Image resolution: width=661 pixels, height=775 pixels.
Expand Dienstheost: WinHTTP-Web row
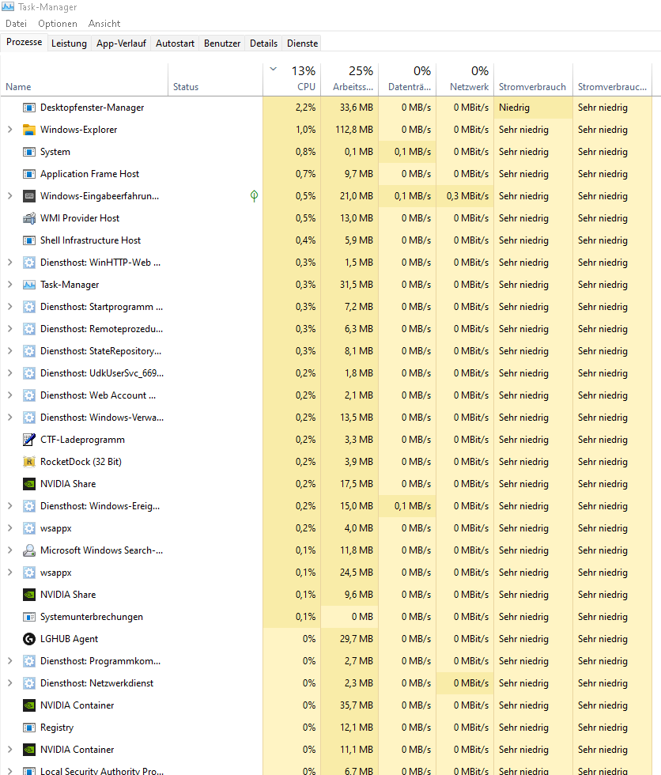[x=9, y=263]
